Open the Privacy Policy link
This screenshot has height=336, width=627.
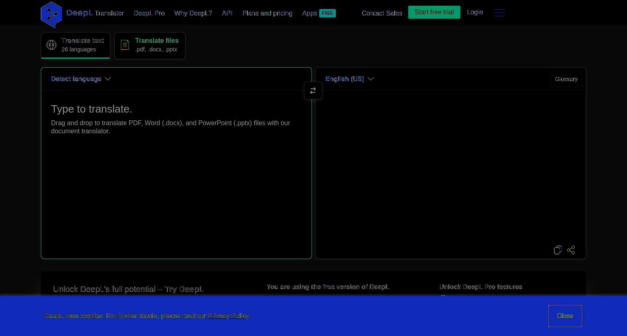229,316
